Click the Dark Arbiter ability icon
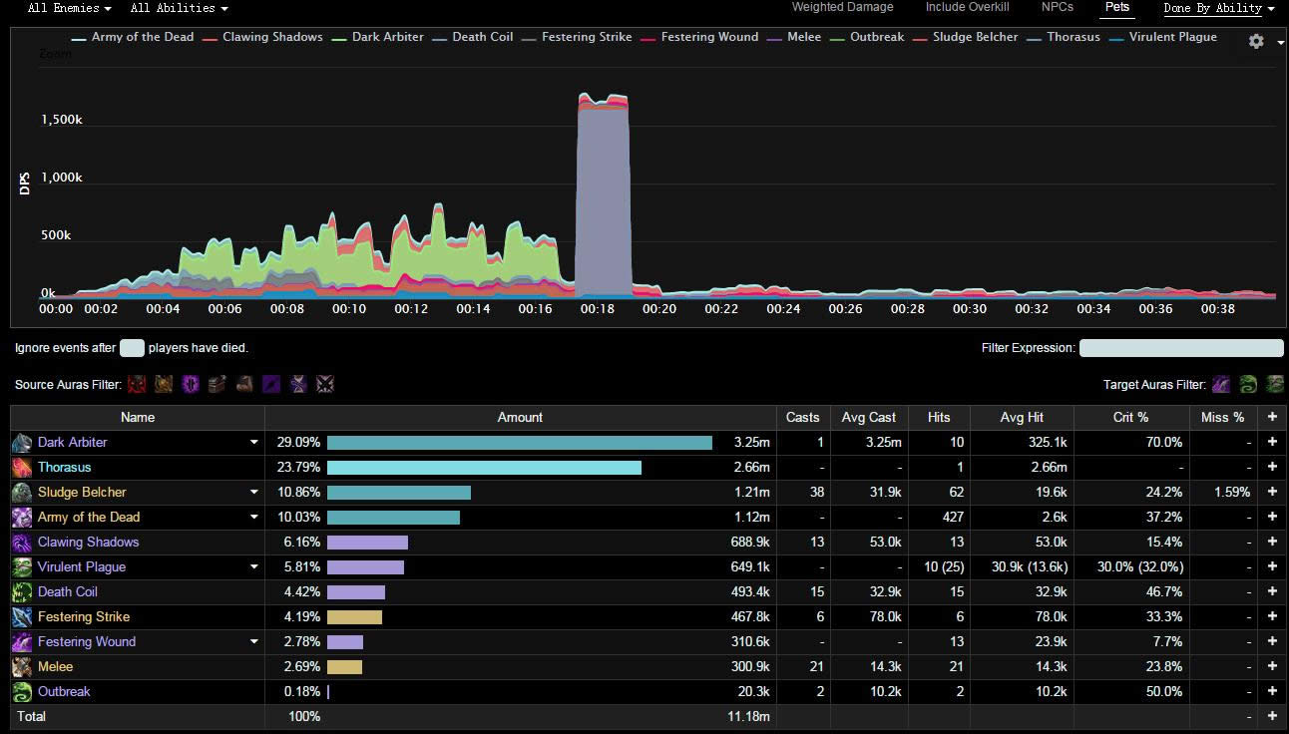Screen dimensions: 1289x734 22,442
